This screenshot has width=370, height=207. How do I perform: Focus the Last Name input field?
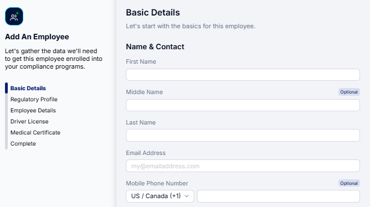point(243,135)
